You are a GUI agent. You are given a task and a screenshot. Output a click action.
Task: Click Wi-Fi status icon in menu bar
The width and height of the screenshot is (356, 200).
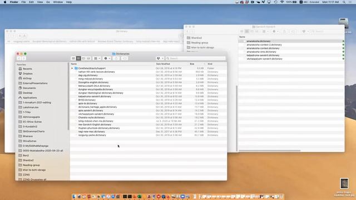pyautogui.click(x=282, y=2)
